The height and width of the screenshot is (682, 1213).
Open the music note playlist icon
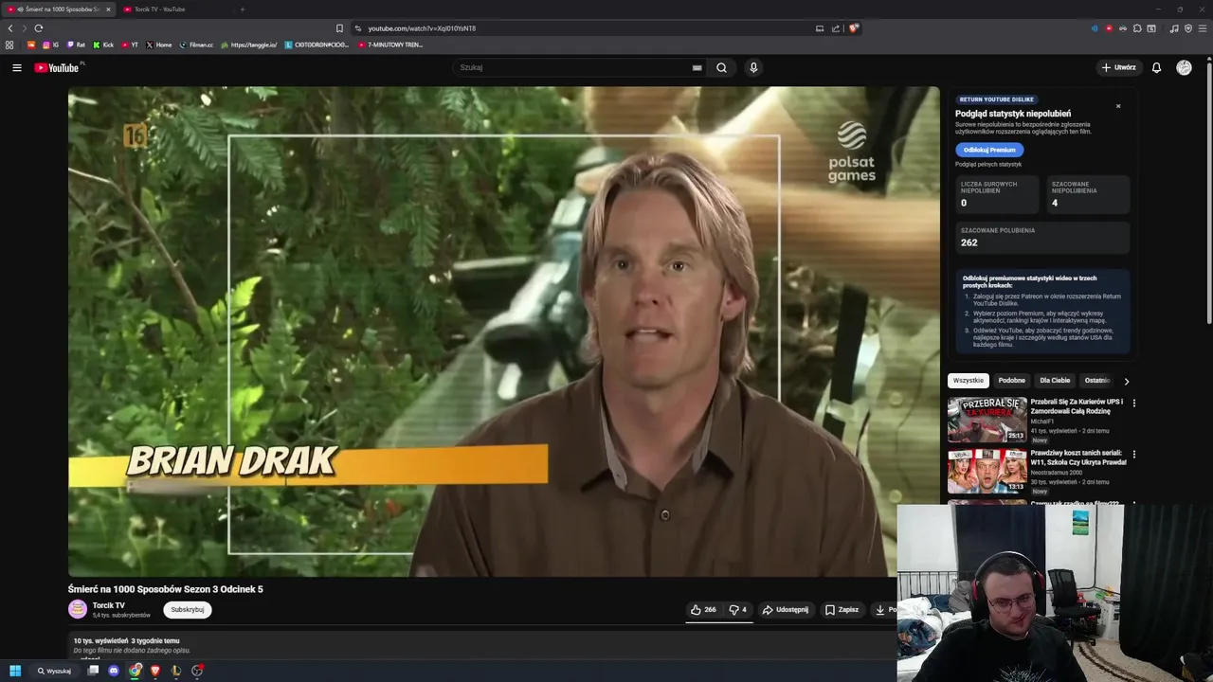coord(1174,28)
